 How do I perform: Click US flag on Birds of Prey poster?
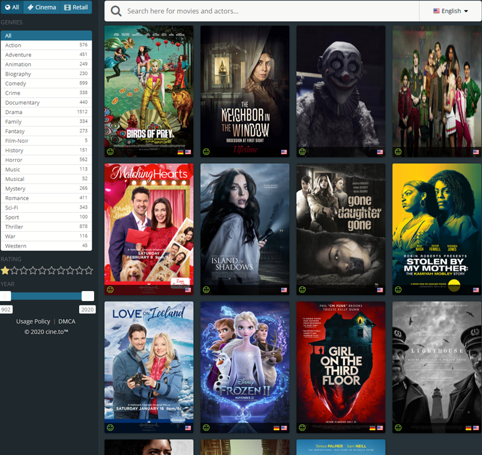[188, 152]
